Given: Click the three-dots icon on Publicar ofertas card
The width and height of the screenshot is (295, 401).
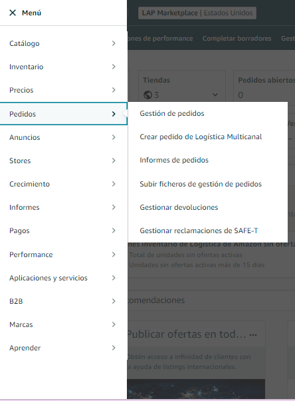Looking at the screenshot, I should tap(253, 334).
